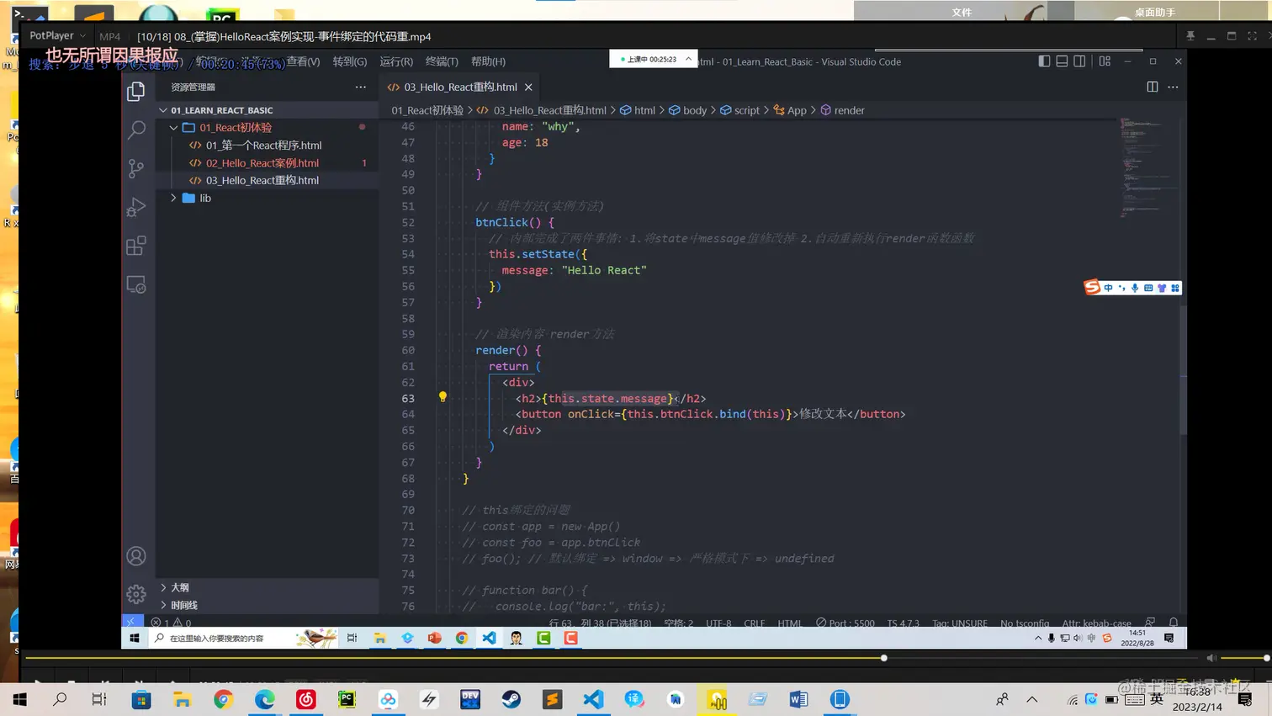Show hidden tray icons in recorded taskbar

point(1038,638)
